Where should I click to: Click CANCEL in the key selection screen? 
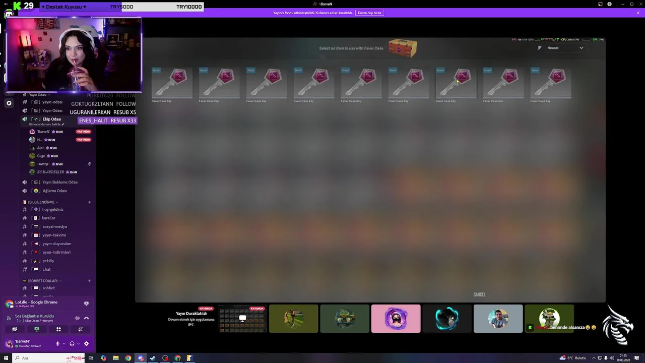[x=479, y=294]
